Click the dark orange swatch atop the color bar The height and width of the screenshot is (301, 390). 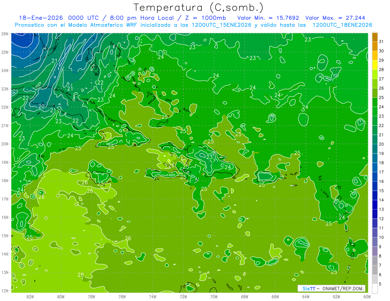coord(375,37)
